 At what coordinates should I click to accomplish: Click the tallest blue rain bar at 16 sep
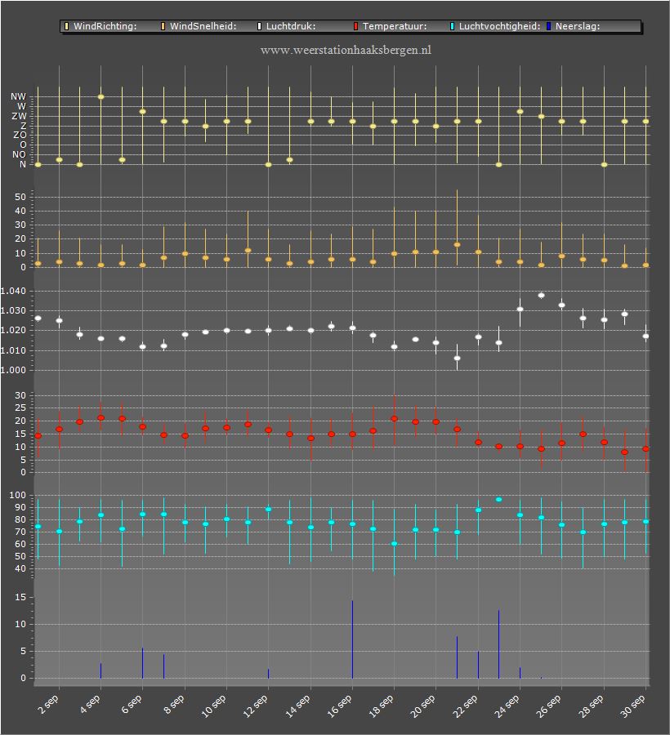(353, 639)
